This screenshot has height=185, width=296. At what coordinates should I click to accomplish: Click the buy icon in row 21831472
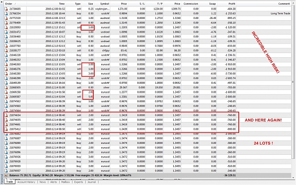click(x=6, y=32)
